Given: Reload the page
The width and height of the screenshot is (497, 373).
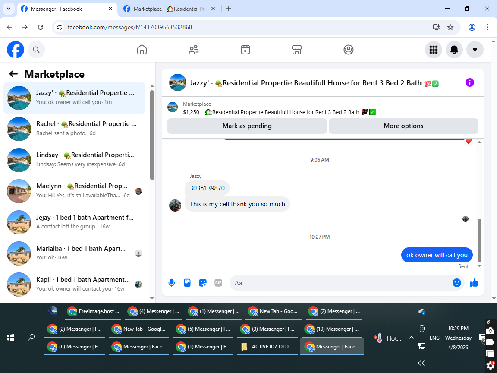Looking at the screenshot, I should [x=41, y=27].
